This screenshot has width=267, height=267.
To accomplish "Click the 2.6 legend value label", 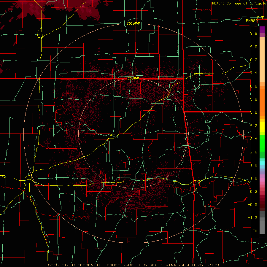I will [254, 152].
